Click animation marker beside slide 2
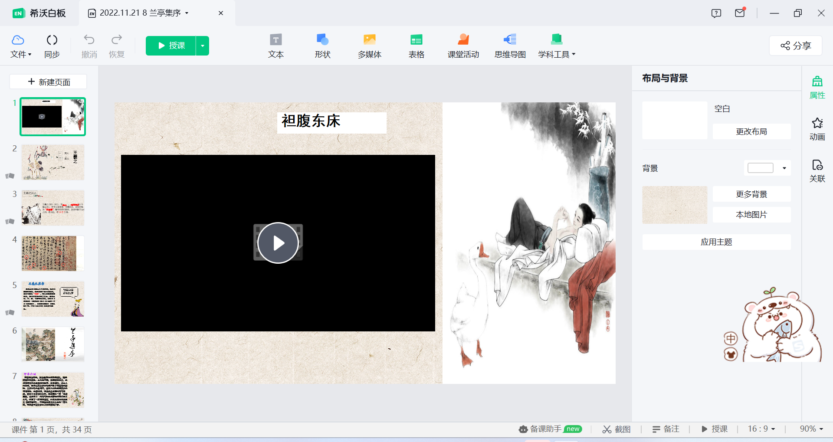Screen dimensions: 833x442 pos(10,176)
